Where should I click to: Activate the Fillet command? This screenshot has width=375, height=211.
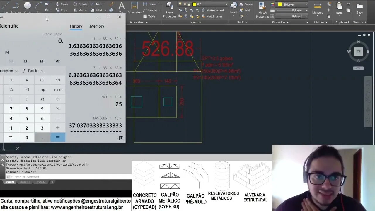[96, 10]
